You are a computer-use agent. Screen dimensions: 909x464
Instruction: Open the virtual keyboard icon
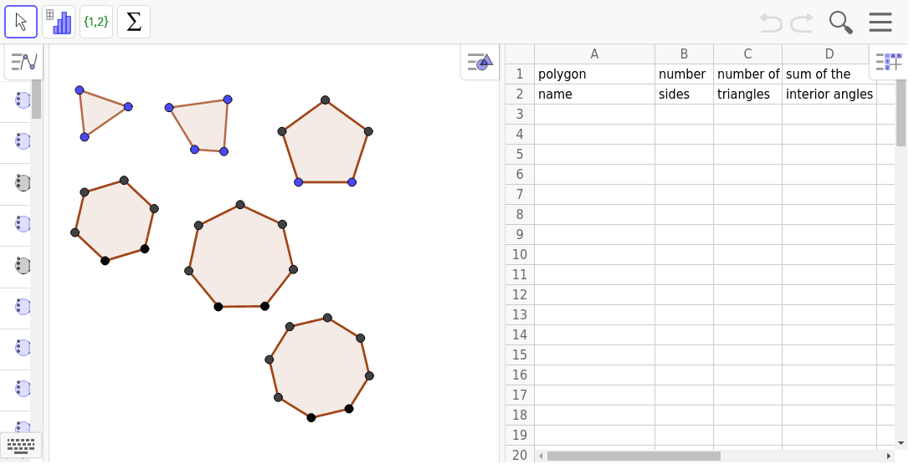click(21, 446)
